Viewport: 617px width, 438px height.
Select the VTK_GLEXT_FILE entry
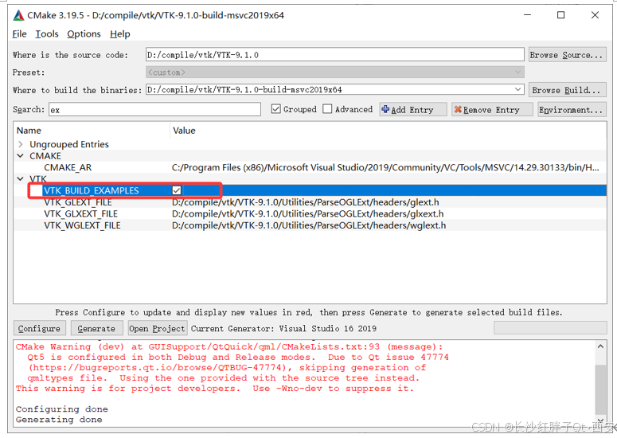pyautogui.click(x=78, y=202)
